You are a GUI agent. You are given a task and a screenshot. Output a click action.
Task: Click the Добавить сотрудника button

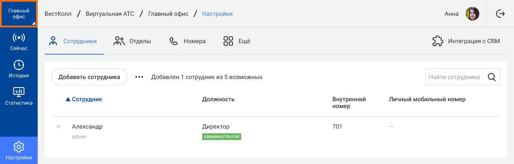89,77
